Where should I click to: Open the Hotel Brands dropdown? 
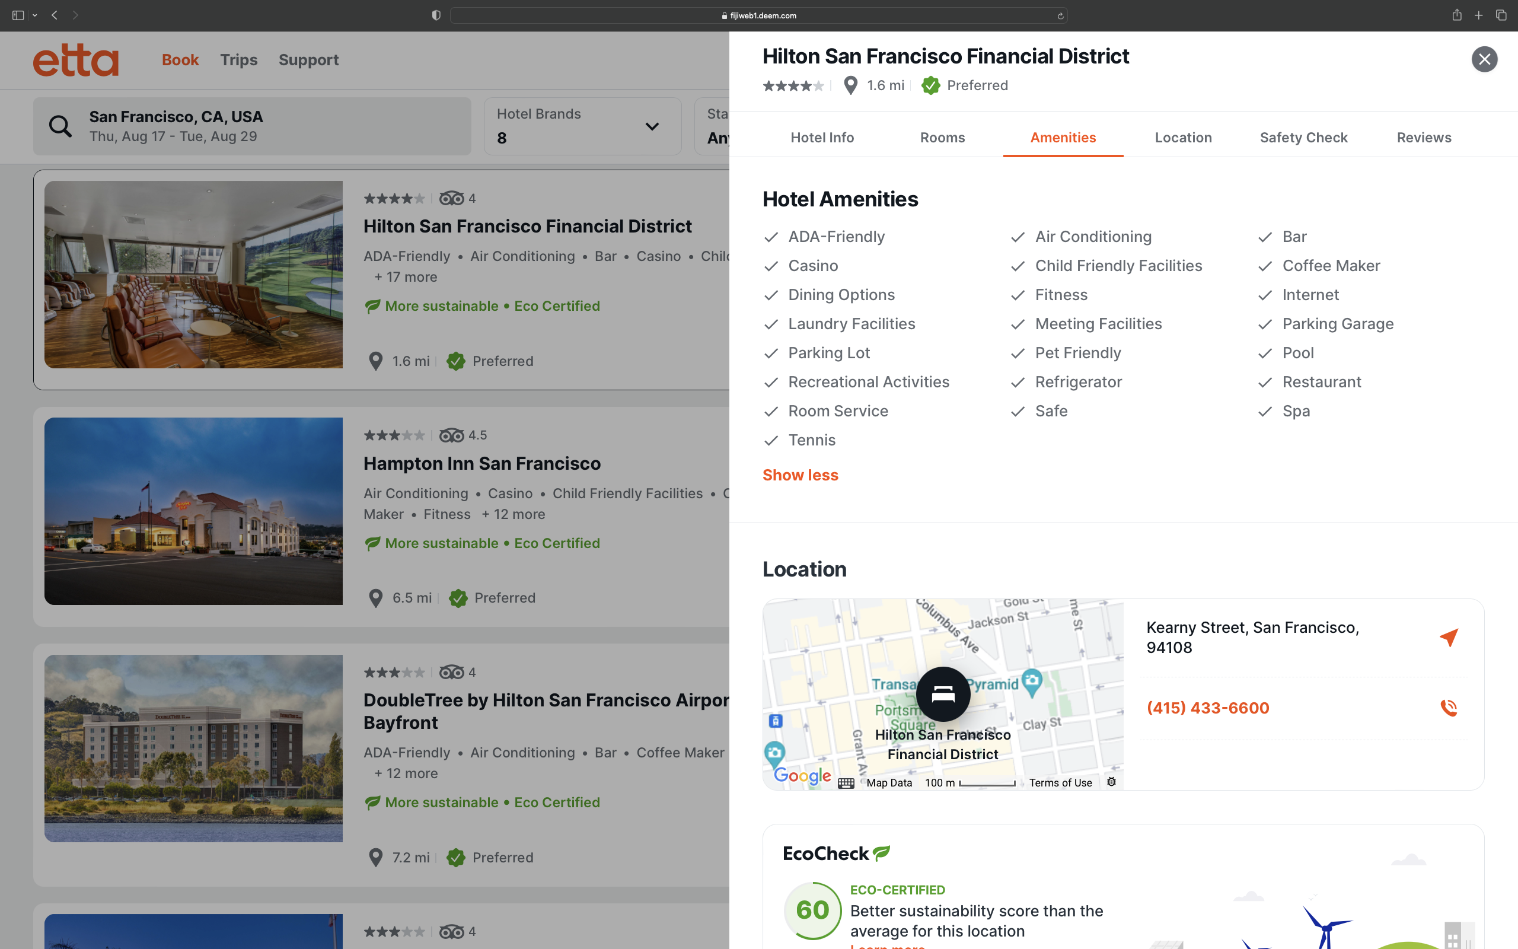[582, 126]
